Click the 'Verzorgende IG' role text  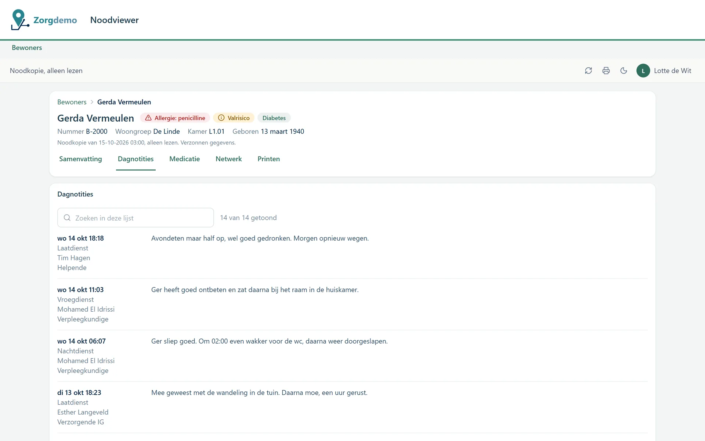81,422
